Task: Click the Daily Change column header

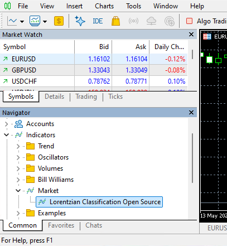Action: coord(168,47)
